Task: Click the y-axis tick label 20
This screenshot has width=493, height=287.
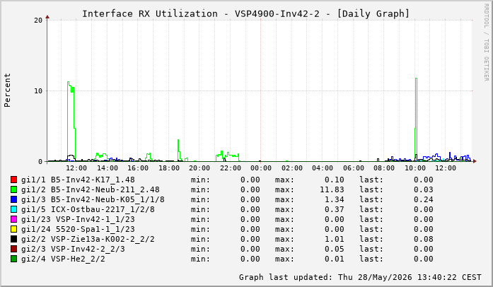Action: (x=38, y=20)
